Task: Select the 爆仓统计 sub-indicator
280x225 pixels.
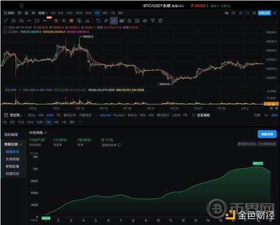Action: point(163,115)
